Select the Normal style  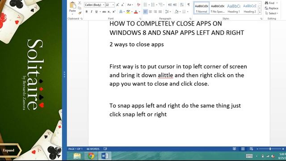[202, 8]
